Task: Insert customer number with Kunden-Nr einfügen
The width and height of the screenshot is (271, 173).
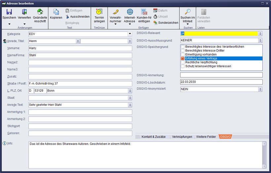Action: pyautogui.click(x=144, y=12)
